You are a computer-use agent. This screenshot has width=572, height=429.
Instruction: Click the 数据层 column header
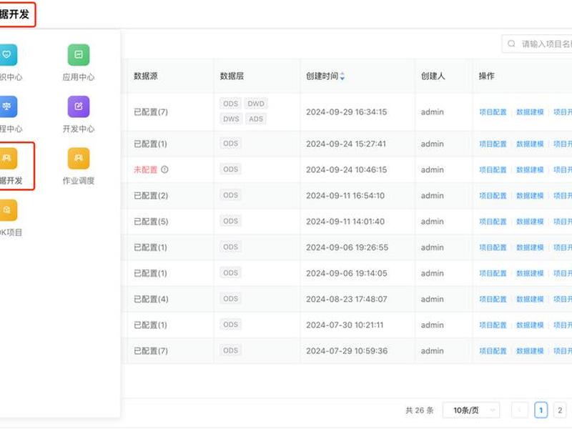tap(232, 76)
